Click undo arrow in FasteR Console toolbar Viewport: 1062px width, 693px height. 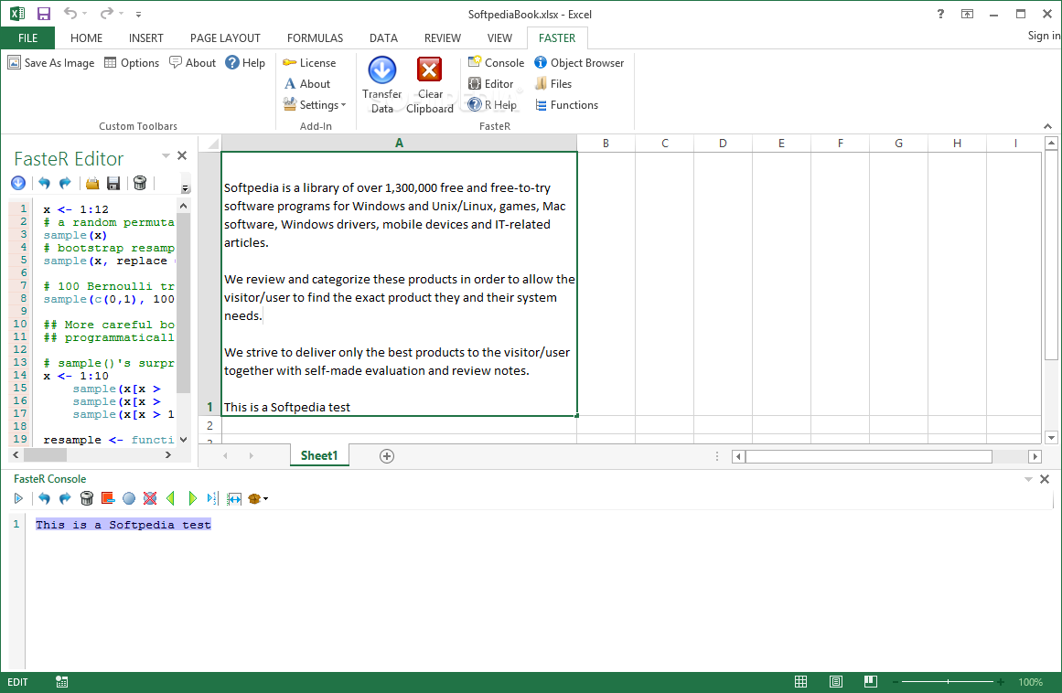click(x=44, y=499)
